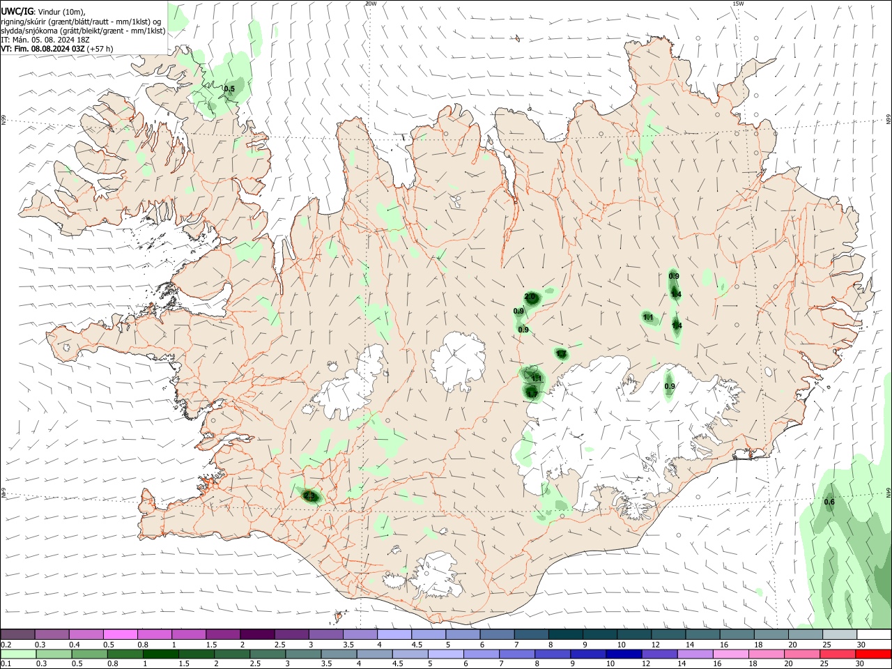
Task: Click the (+57 h) forecast offset
Action: pyautogui.click(x=100, y=49)
